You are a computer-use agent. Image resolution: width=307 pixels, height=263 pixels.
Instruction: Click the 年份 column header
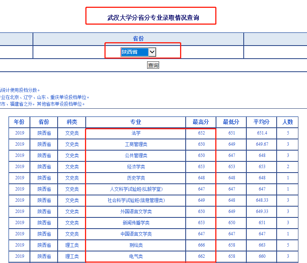[x=19, y=122]
